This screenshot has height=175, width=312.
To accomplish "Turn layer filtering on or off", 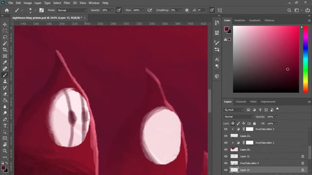I will click(x=277, y=109).
